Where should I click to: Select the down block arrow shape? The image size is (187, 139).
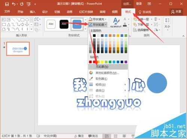tap(27, 24)
